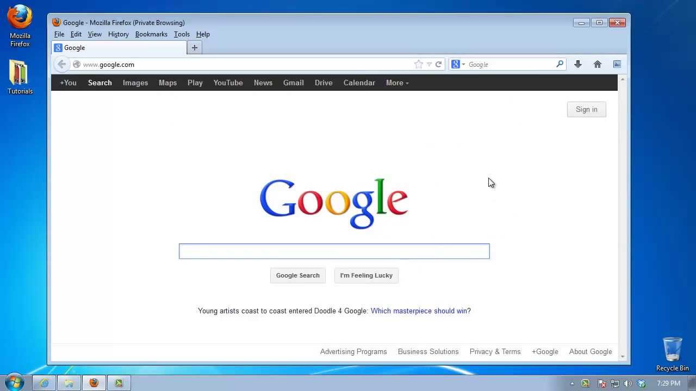This screenshot has width=696, height=391.
Task: Select Search in the Google bar
Action: pyautogui.click(x=100, y=83)
